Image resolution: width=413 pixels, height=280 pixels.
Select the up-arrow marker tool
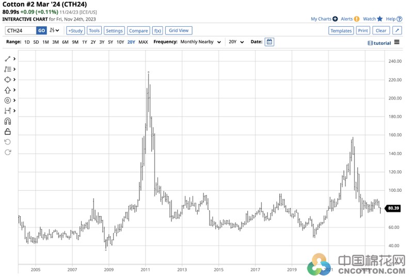point(8,90)
